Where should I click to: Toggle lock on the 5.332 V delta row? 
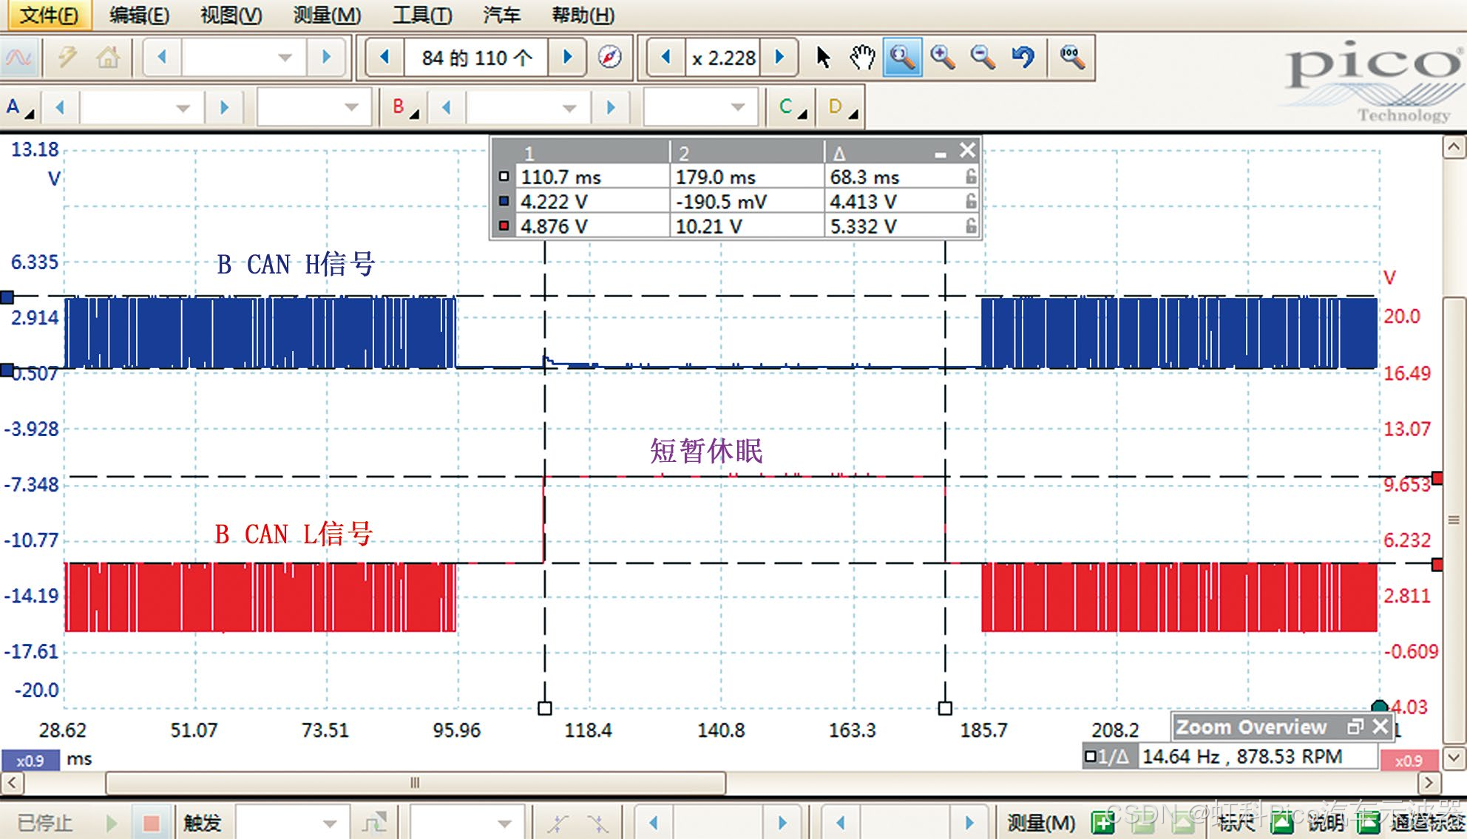tap(970, 225)
